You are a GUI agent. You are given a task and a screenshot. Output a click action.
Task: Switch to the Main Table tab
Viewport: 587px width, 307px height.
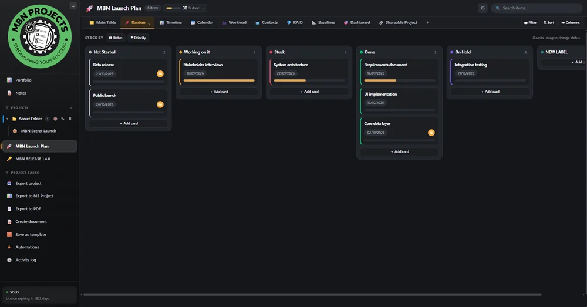(103, 22)
